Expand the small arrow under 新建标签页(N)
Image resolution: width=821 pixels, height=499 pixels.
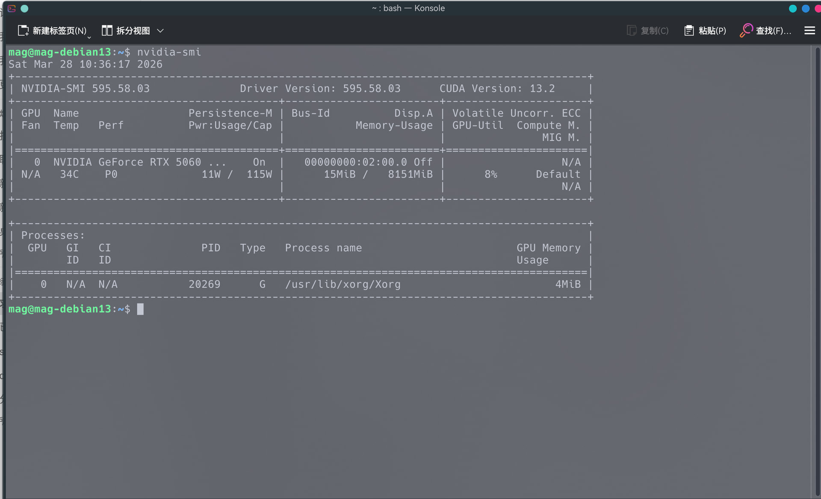(x=89, y=38)
